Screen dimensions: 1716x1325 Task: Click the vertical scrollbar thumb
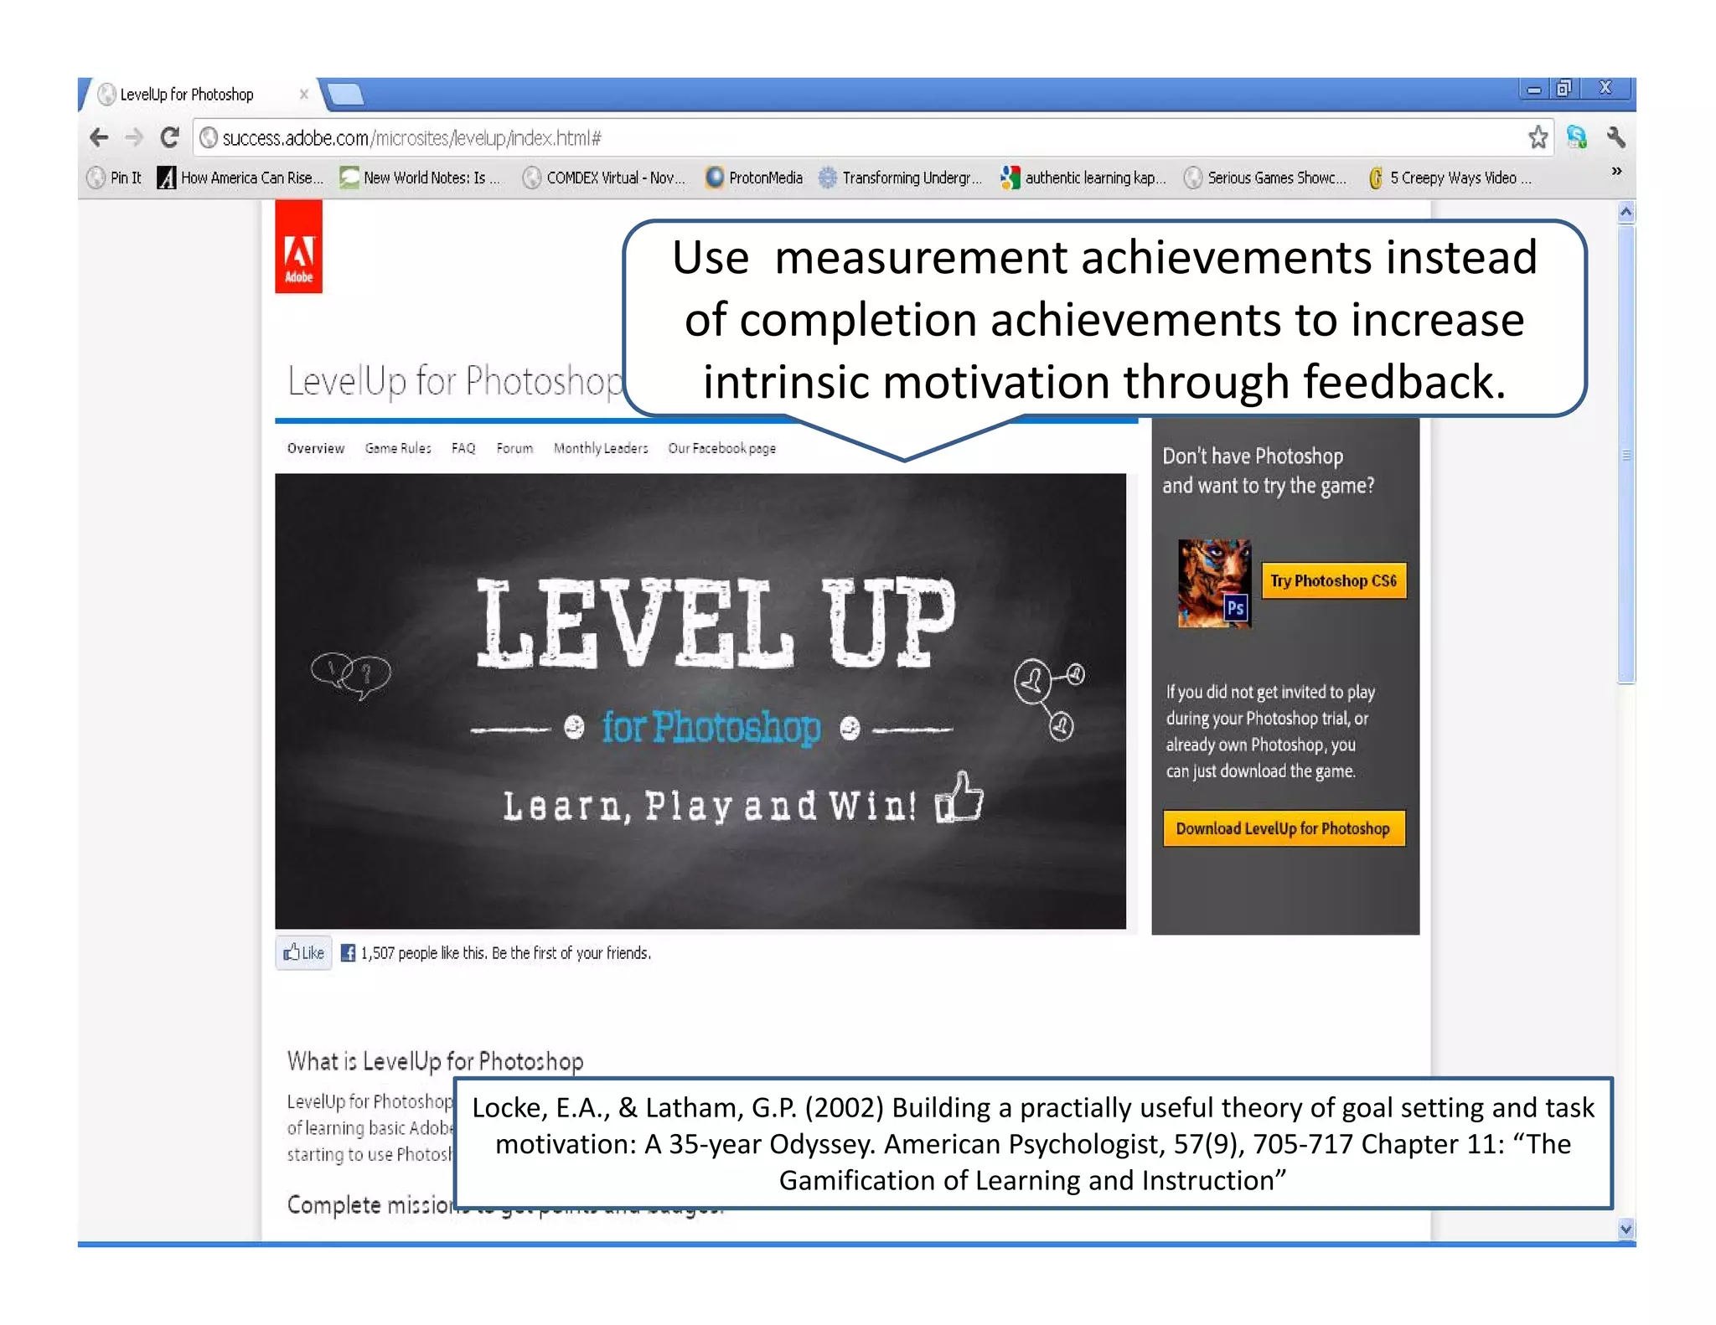pos(1626,455)
